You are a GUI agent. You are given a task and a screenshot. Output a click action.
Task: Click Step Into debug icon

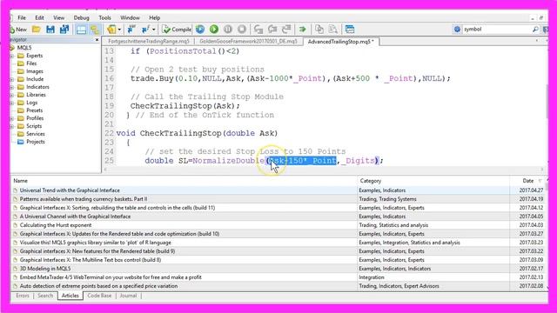(x=258, y=30)
